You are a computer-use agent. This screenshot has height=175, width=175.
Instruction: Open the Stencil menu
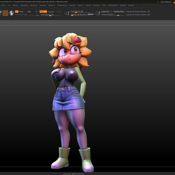click(x=80, y=5)
